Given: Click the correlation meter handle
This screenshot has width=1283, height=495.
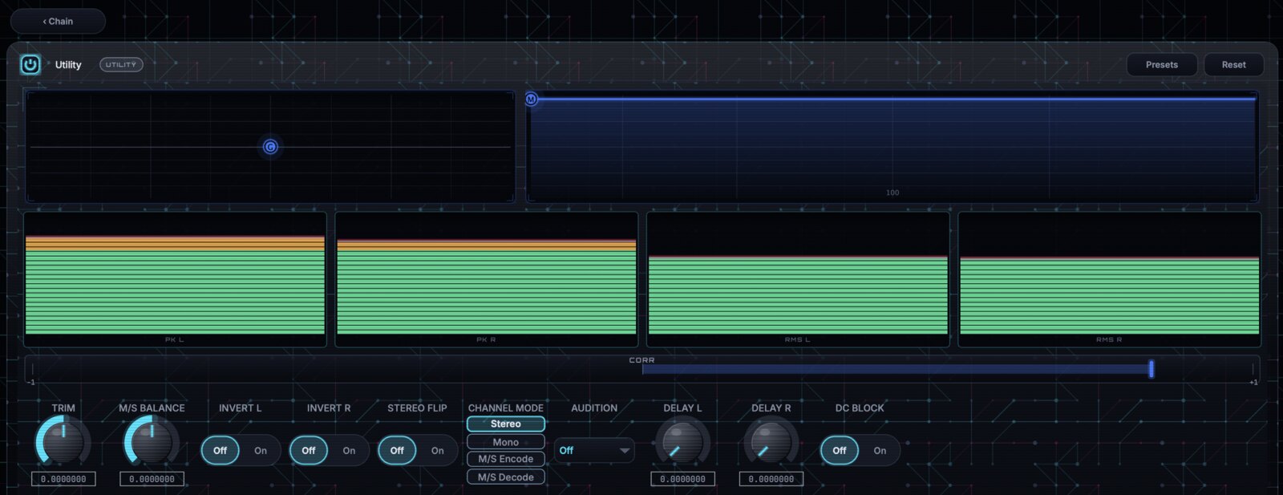Looking at the screenshot, I should coord(1151,368).
